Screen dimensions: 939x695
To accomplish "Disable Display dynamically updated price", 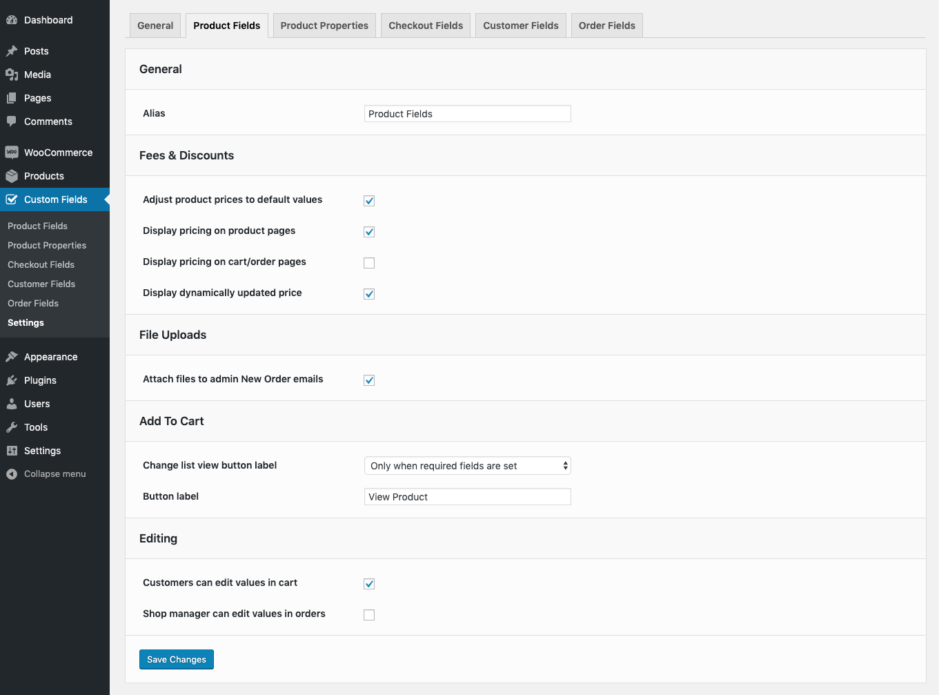I will pos(369,294).
